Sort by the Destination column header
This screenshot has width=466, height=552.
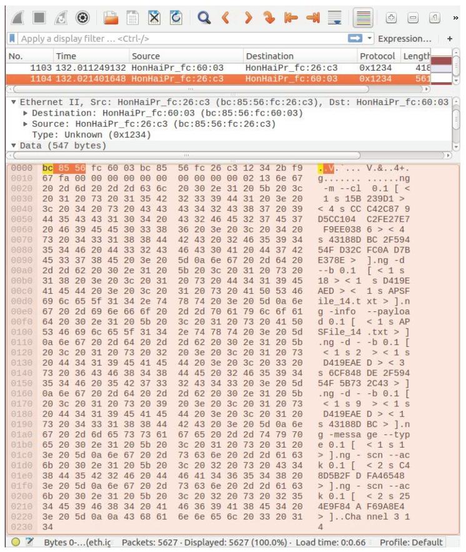(x=300, y=56)
